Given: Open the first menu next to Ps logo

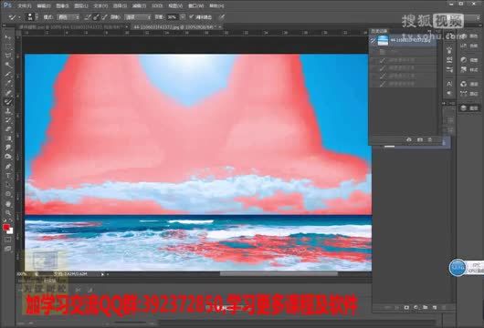Looking at the screenshot, I should click(24, 5).
